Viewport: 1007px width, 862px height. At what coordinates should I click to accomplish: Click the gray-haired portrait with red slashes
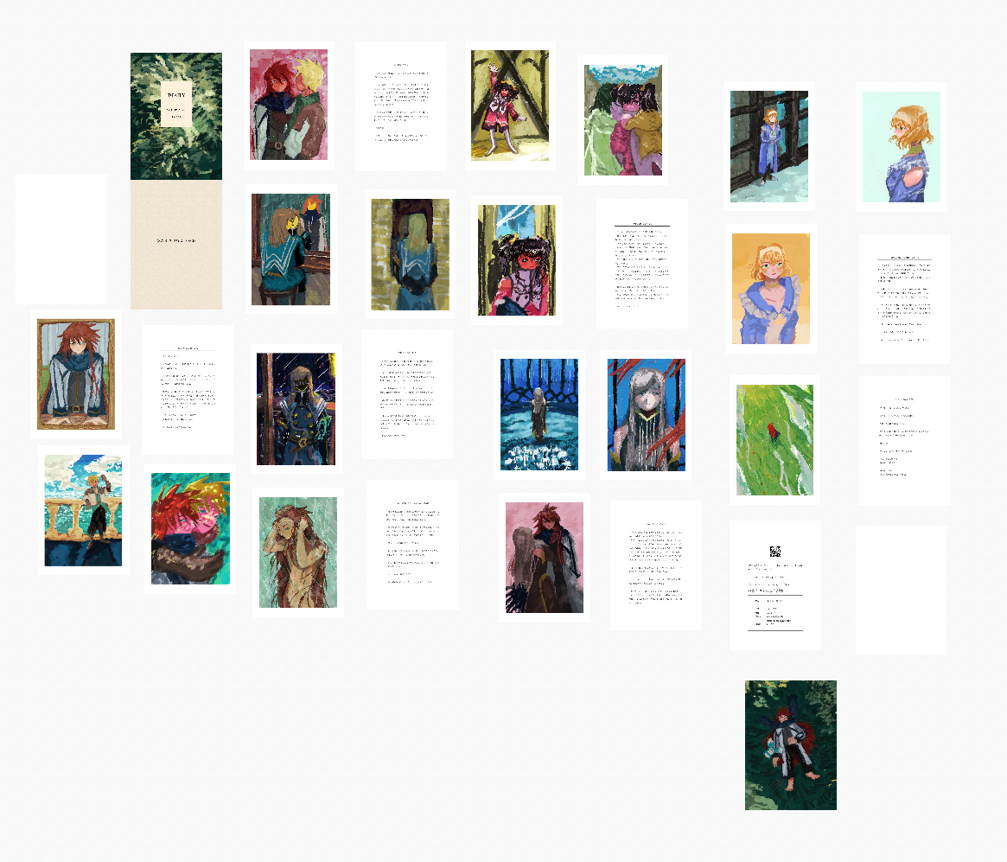(x=645, y=415)
